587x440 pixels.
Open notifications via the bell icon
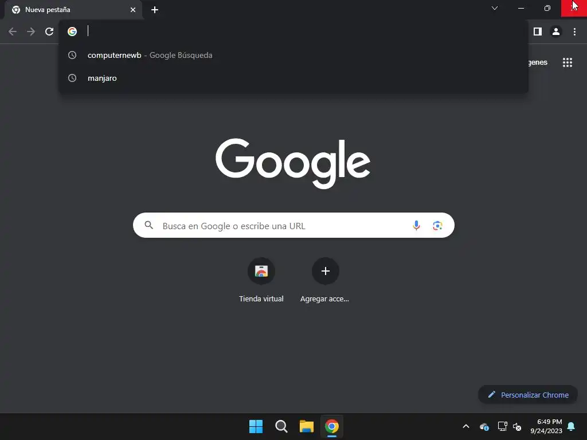click(x=572, y=426)
